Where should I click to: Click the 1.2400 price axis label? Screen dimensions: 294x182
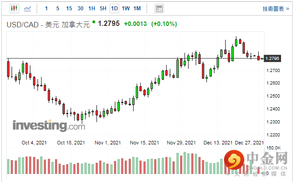[273, 109]
